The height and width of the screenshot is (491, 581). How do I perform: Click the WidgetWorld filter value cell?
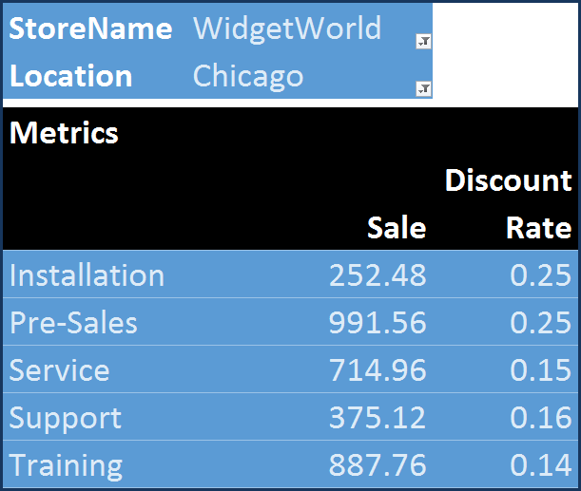[287, 28]
